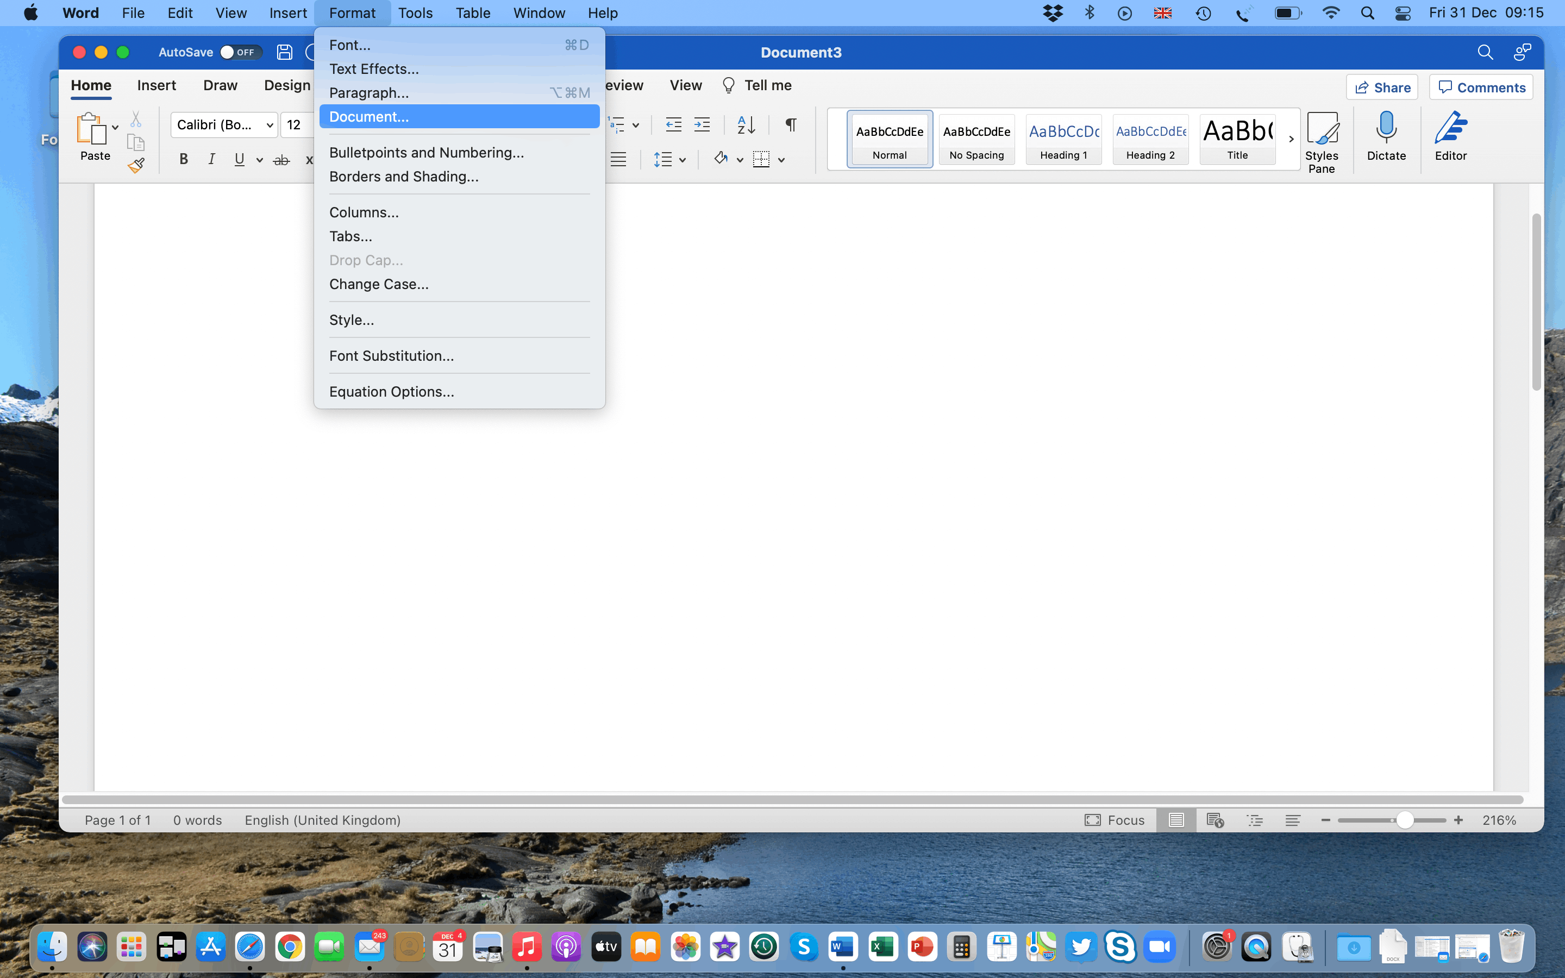Image resolution: width=1565 pixels, height=978 pixels.
Task: Start Dictate microphone
Action: pyautogui.click(x=1387, y=136)
